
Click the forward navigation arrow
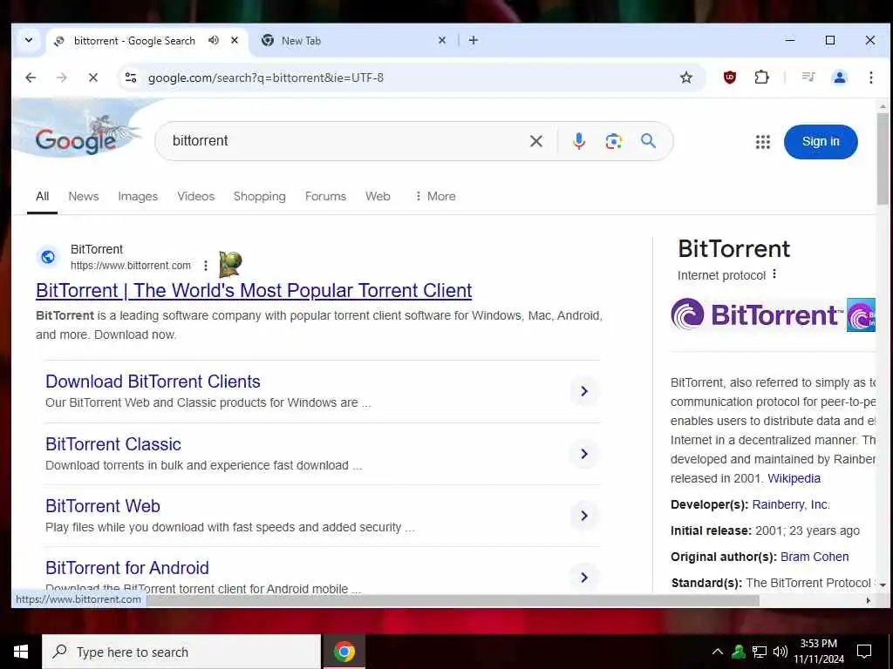pyautogui.click(x=62, y=78)
